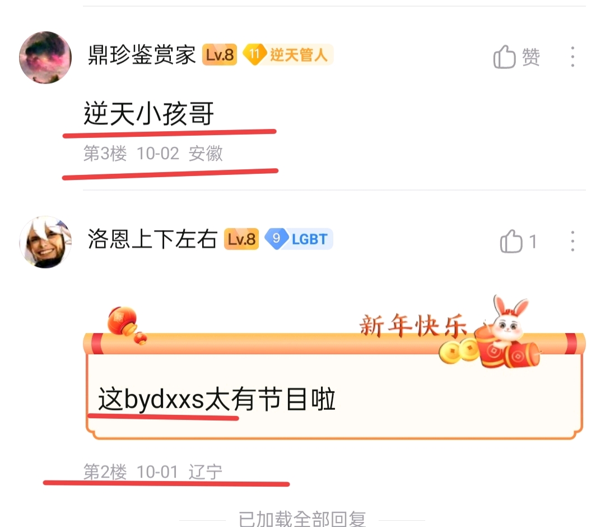Viewport: 605px width, 527px height.
Task: Open the username 洛恩上下左右
Action: click(x=153, y=239)
